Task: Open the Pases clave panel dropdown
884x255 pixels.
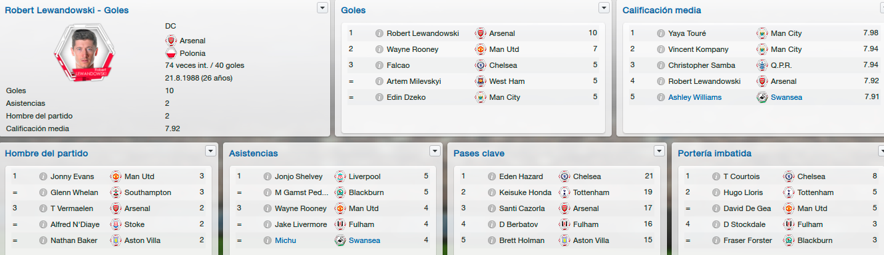Action: click(660, 150)
